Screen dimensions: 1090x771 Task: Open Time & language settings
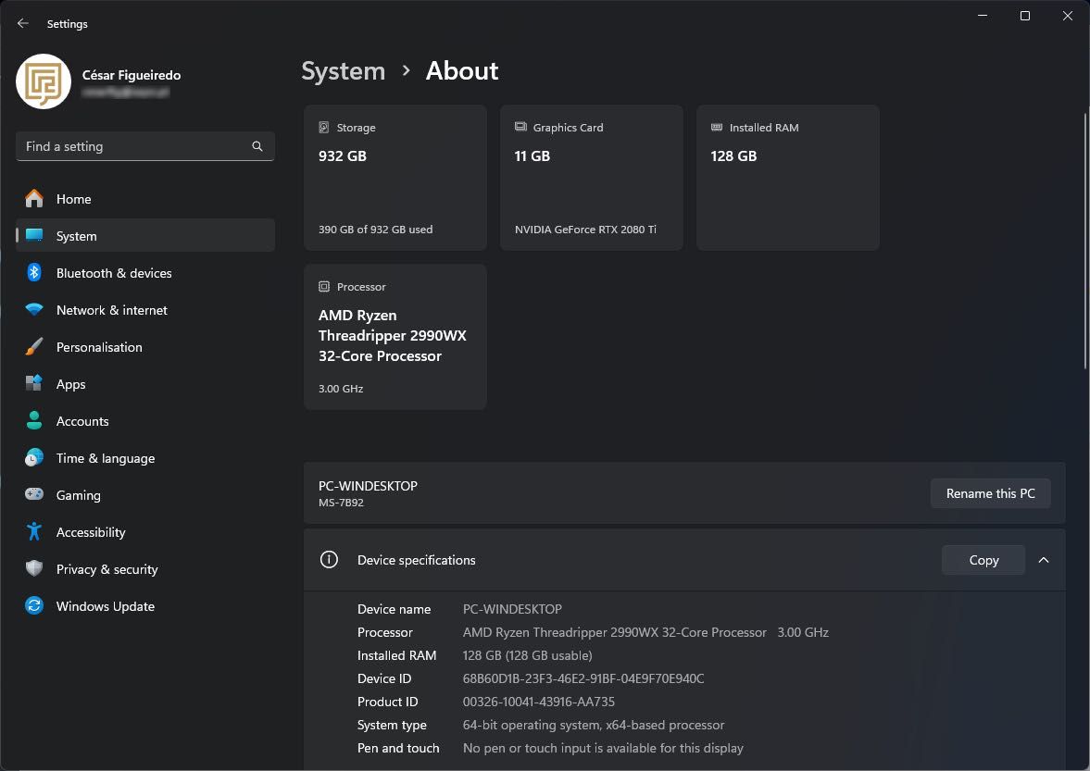click(144, 458)
